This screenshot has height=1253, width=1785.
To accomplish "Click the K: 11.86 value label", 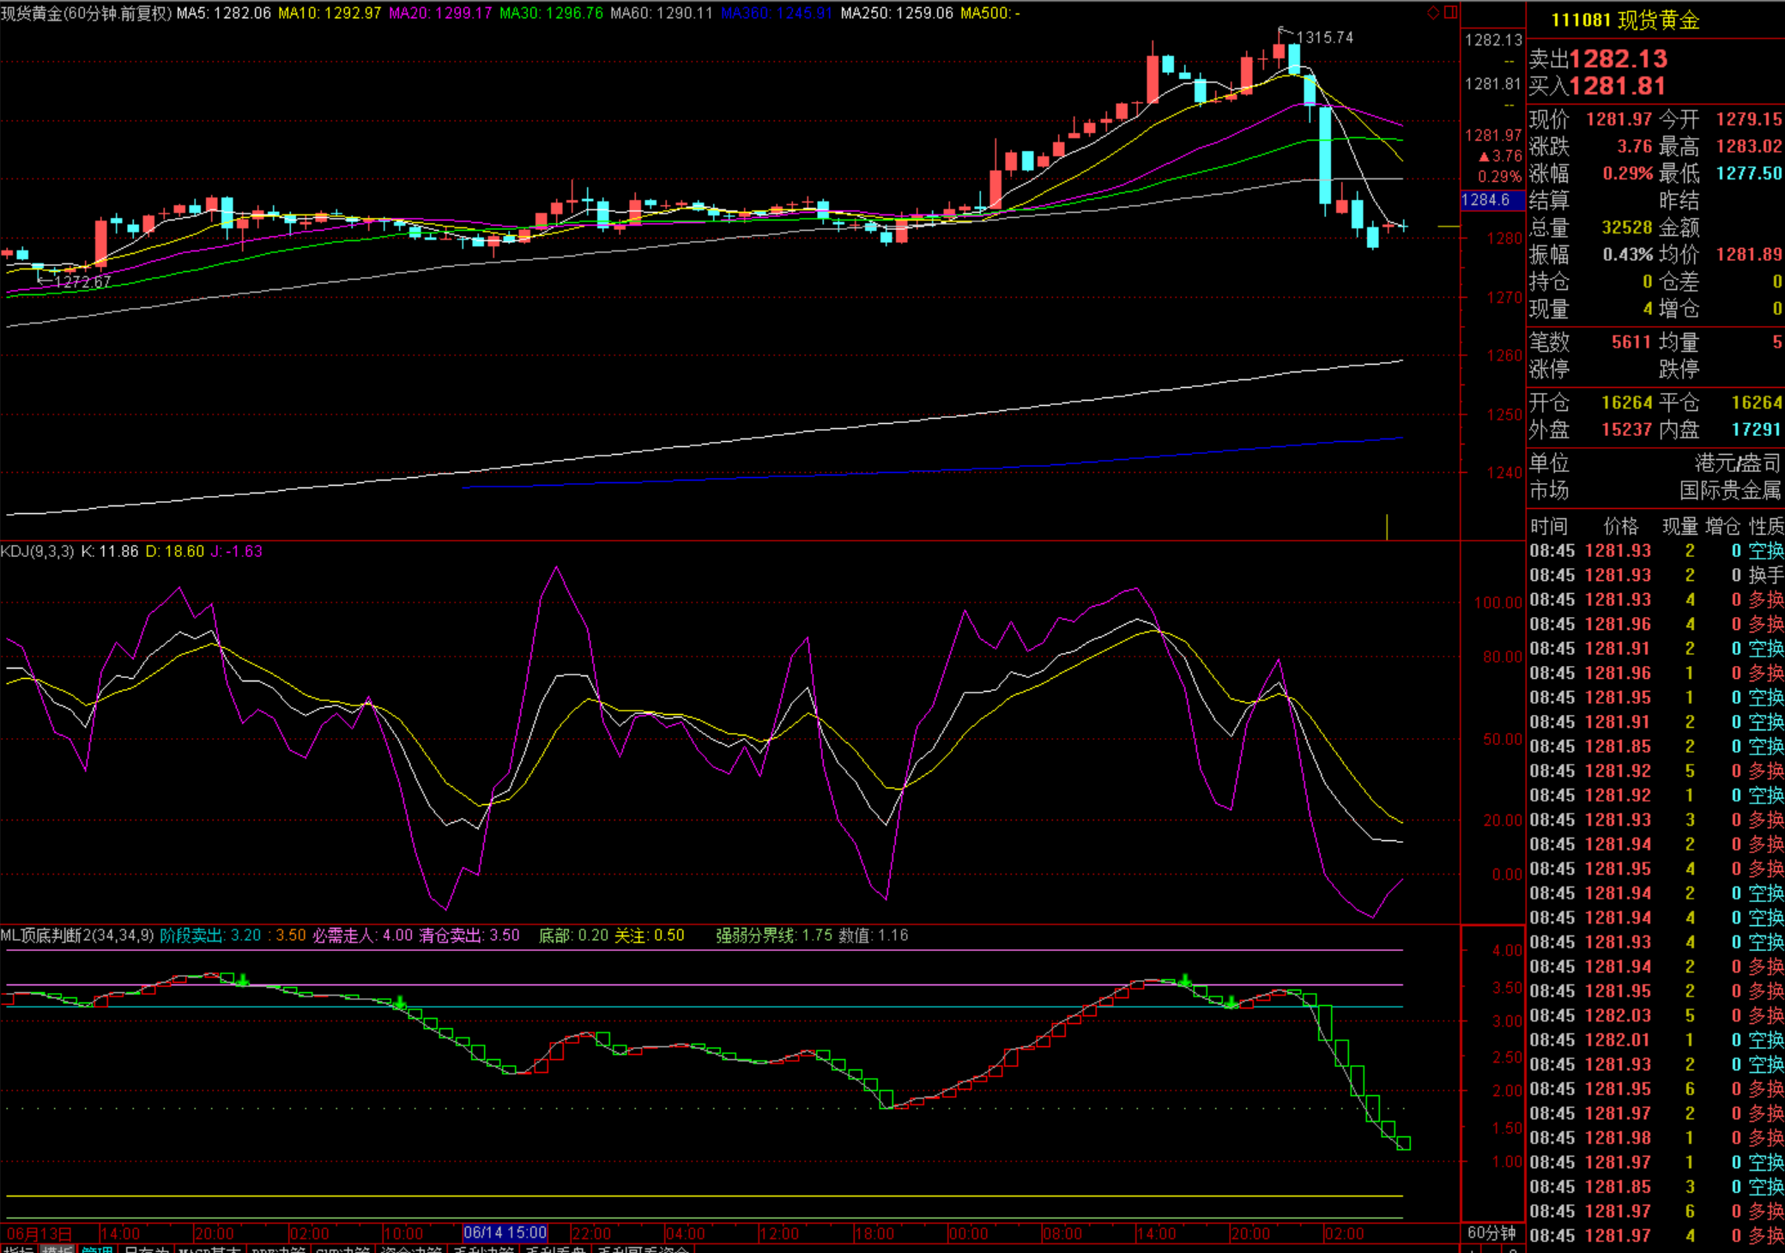I will [x=110, y=551].
